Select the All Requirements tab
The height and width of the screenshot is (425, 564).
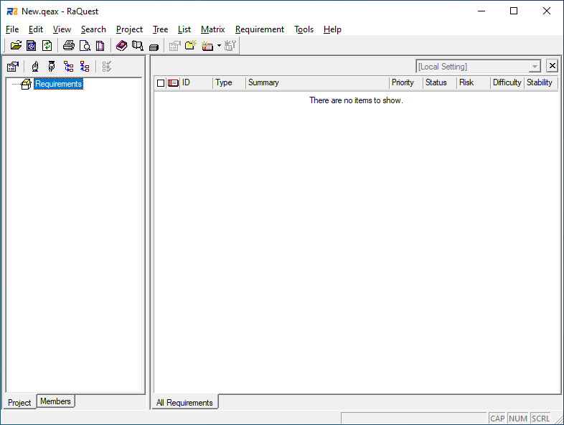click(184, 403)
